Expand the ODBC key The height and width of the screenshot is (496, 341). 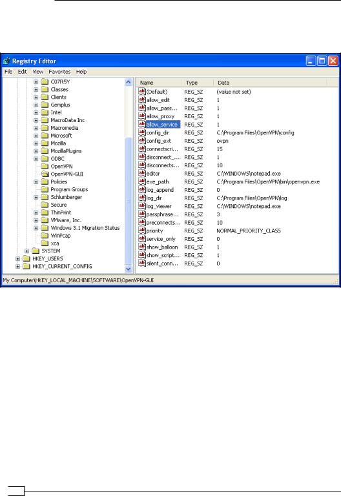coord(36,158)
